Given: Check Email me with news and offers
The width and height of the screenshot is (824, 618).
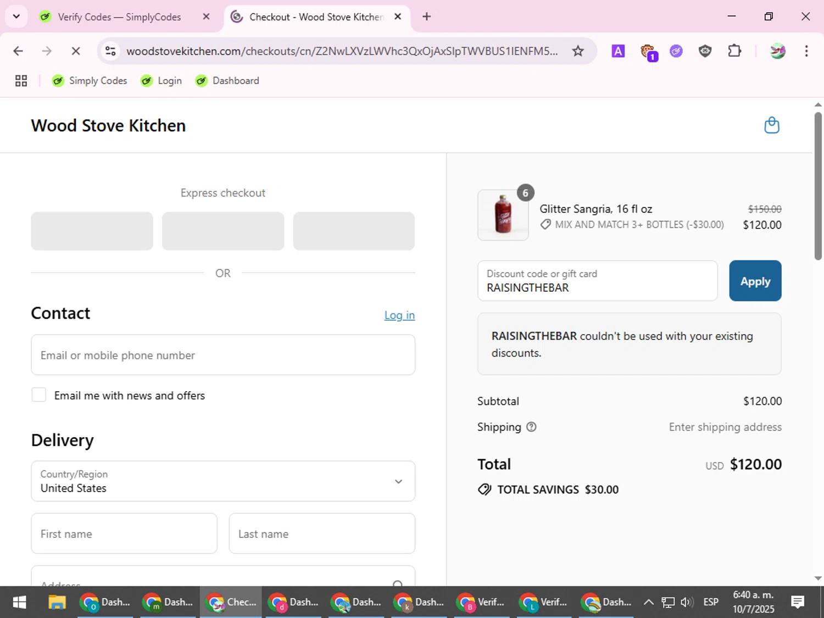Looking at the screenshot, I should [x=39, y=394].
